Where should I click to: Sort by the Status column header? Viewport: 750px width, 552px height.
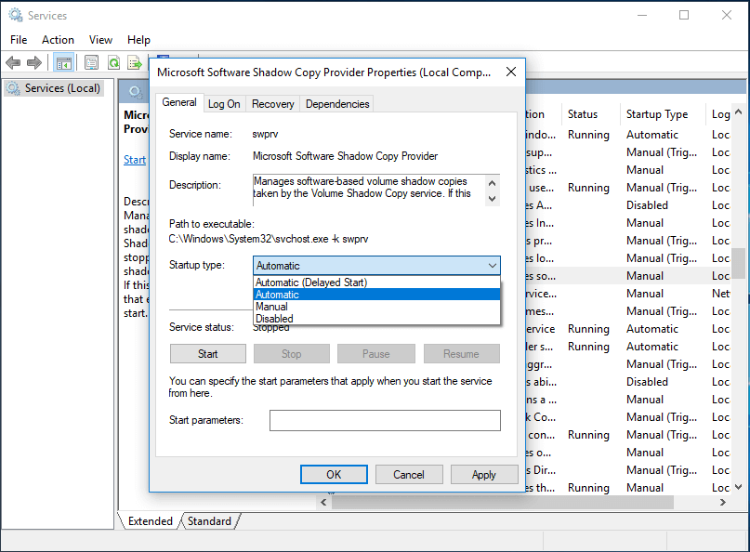(x=591, y=114)
